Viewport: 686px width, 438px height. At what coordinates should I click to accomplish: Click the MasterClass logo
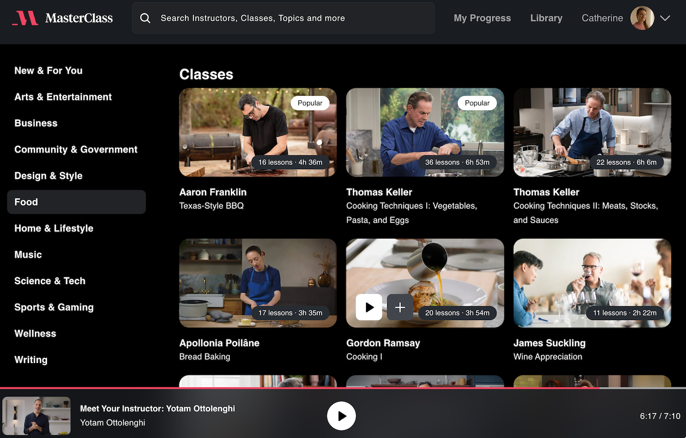(62, 18)
